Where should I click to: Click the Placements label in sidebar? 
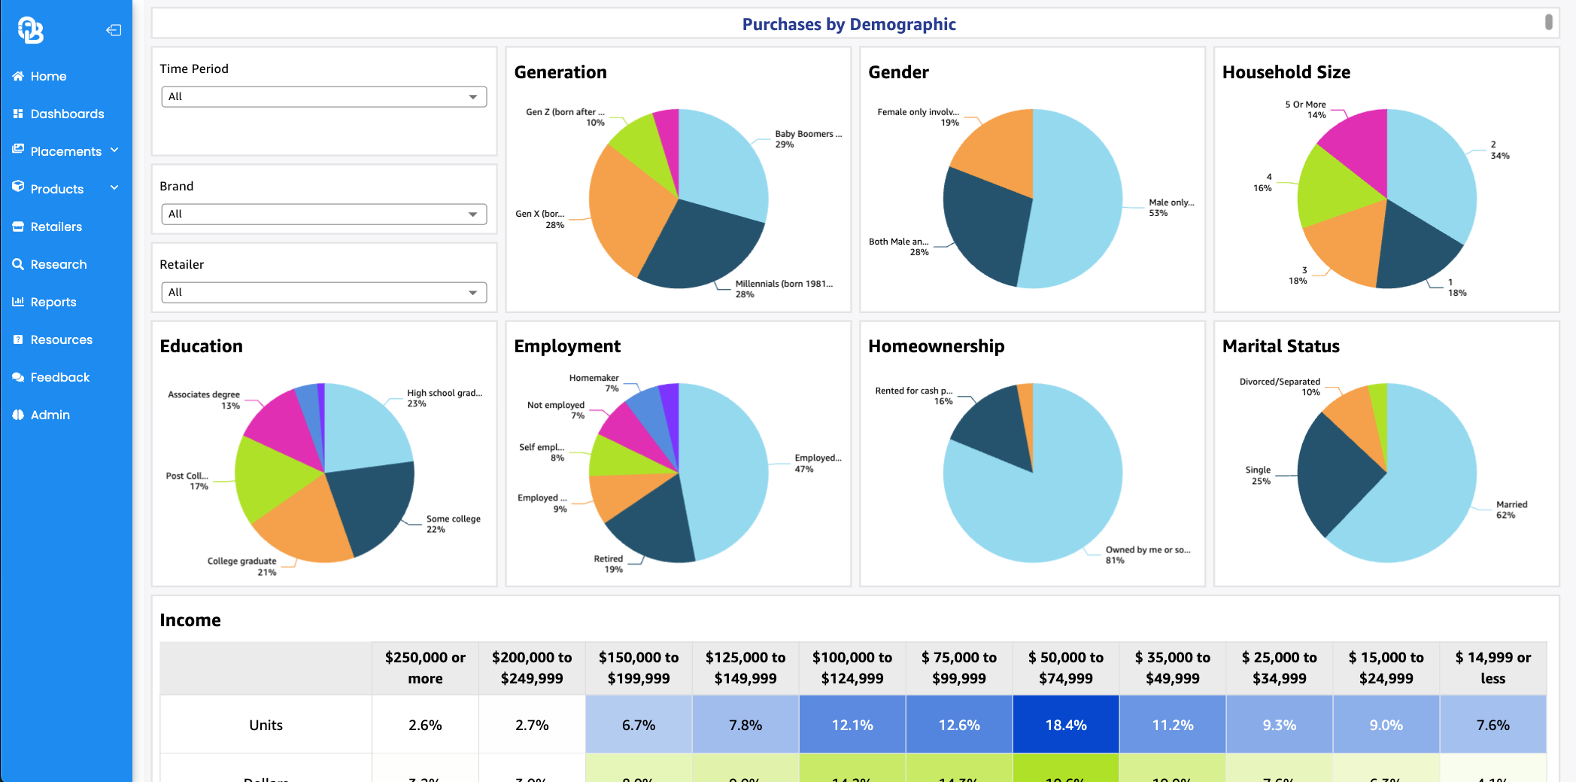[66, 151]
